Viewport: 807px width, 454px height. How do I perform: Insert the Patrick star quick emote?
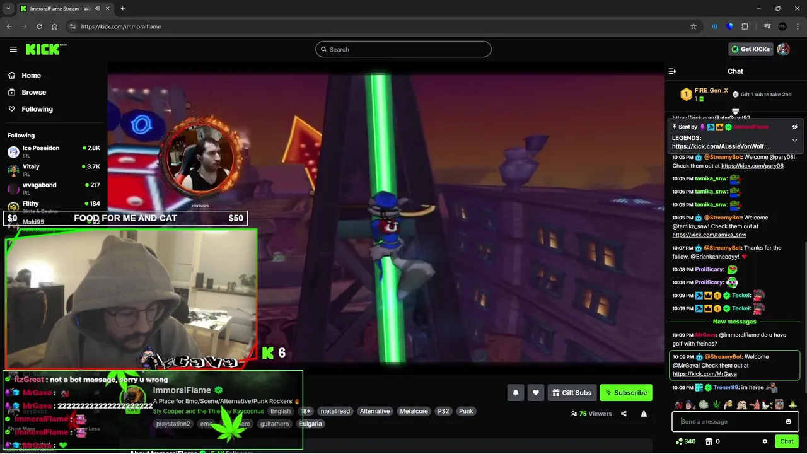pos(755,405)
